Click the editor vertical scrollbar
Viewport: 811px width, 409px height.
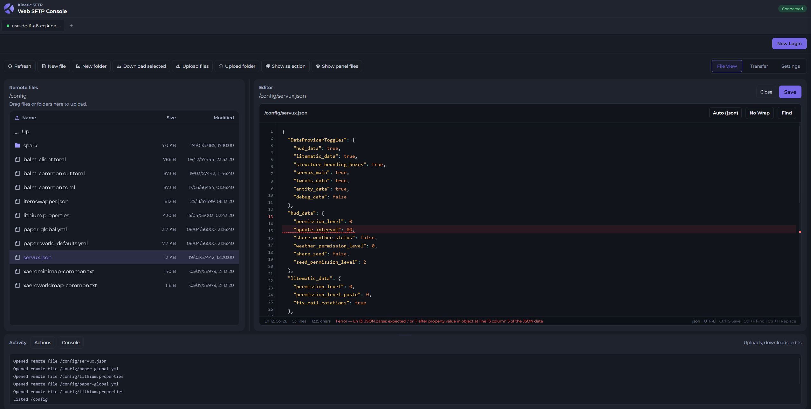[800, 165]
